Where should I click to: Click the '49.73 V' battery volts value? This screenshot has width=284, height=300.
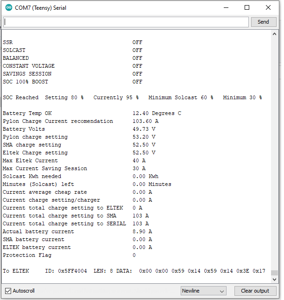click(x=144, y=129)
